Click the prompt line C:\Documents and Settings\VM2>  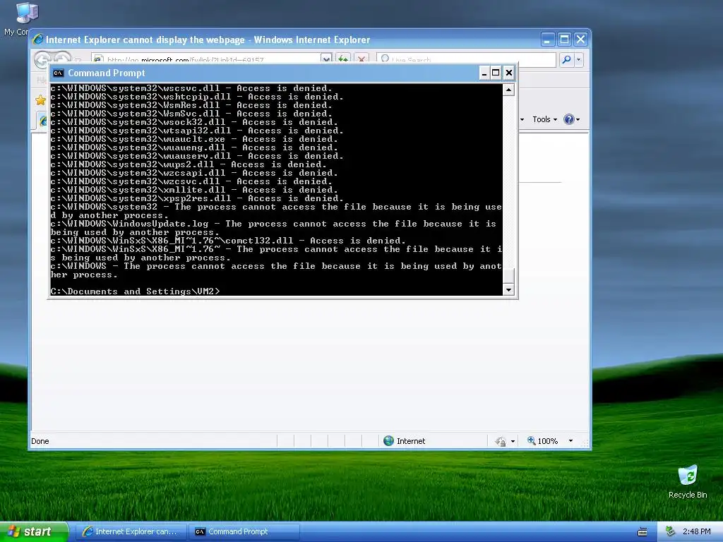pos(136,291)
